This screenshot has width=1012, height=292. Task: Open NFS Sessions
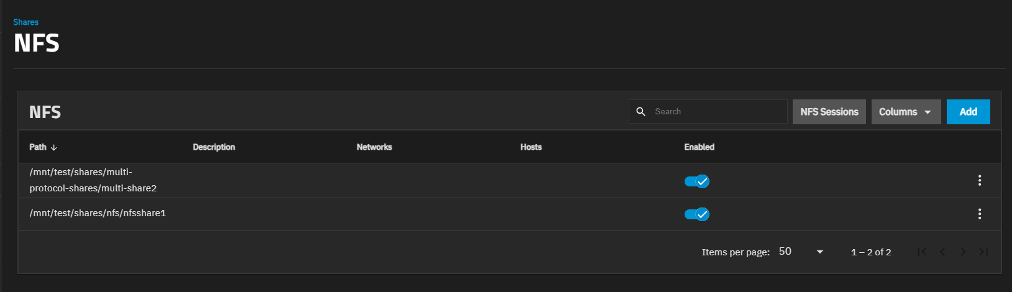coord(829,112)
